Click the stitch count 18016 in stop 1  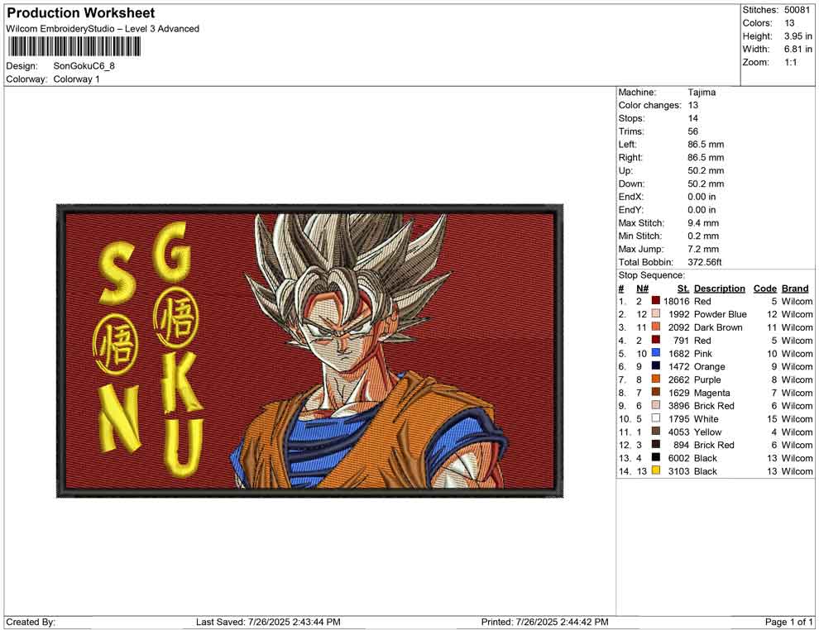click(x=677, y=301)
